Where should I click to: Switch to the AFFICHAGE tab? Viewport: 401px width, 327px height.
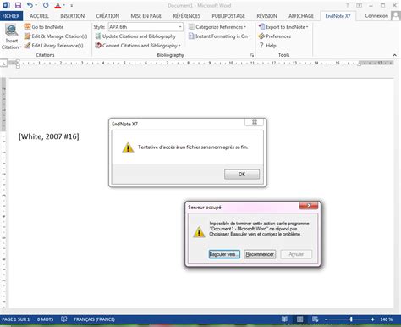coord(301,16)
